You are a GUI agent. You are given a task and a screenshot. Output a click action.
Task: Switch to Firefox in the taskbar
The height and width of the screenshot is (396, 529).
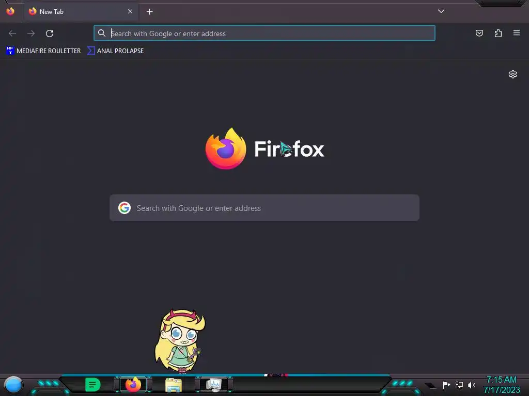click(133, 385)
